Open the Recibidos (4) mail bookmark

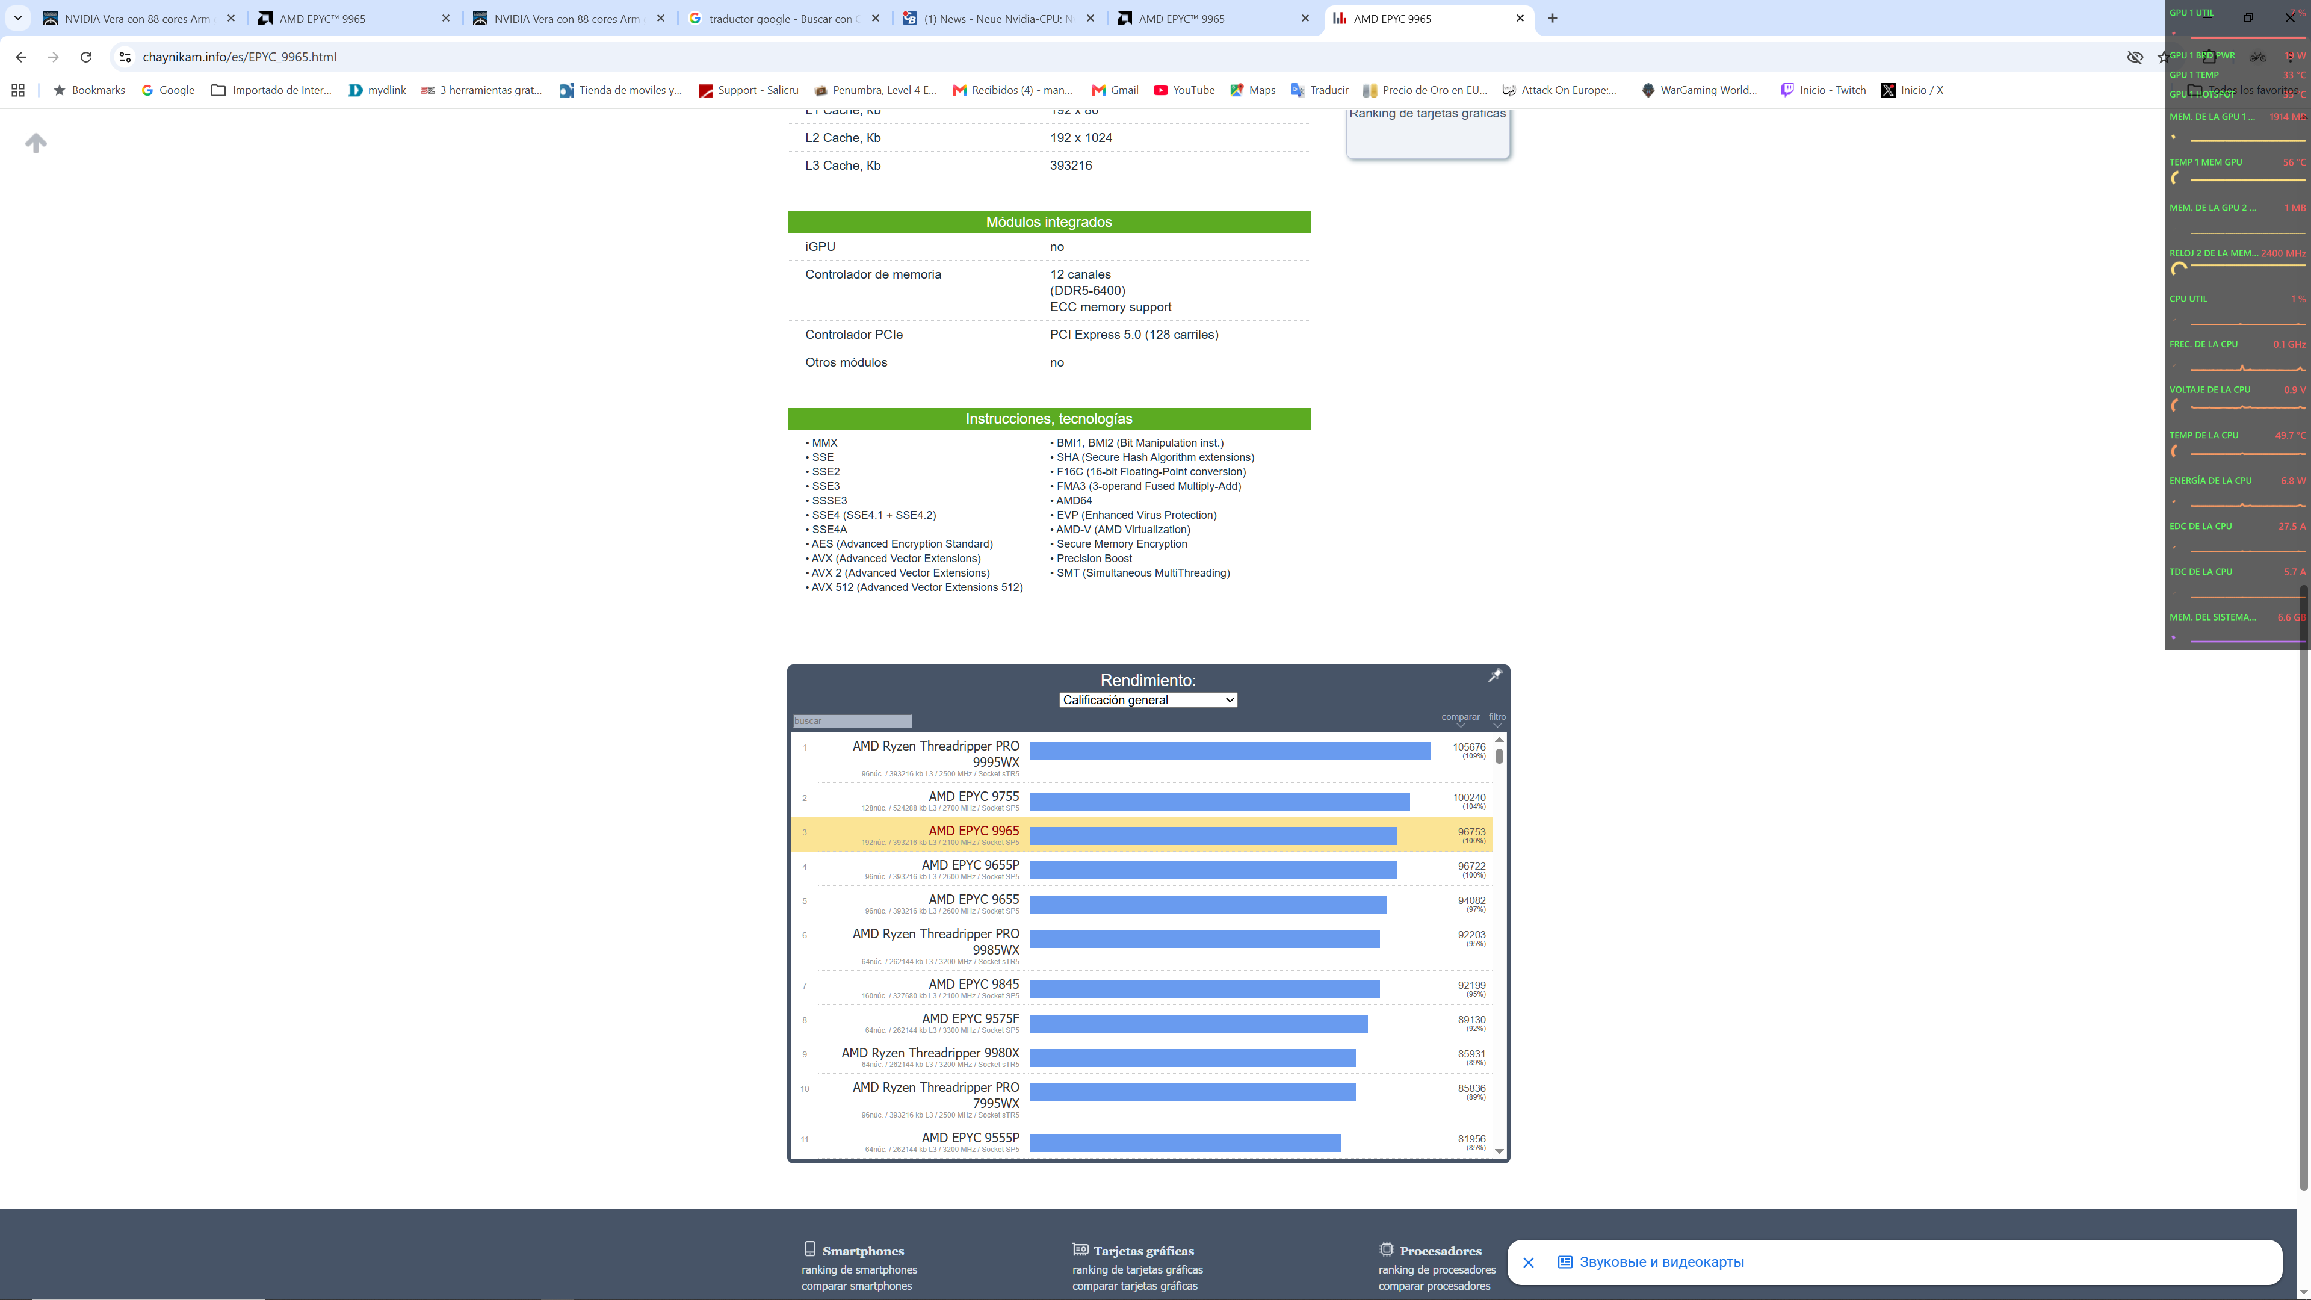tap(1012, 90)
